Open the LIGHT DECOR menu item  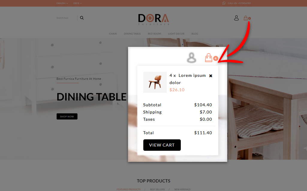[x=176, y=34]
